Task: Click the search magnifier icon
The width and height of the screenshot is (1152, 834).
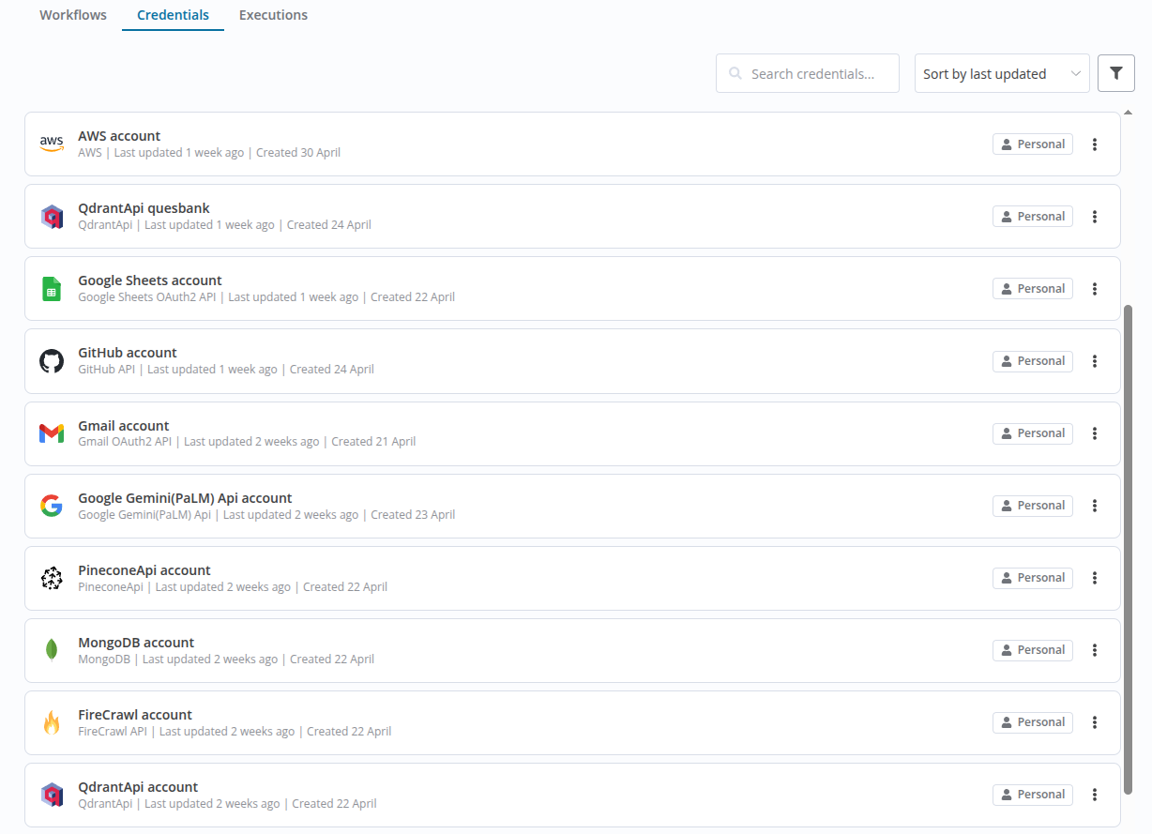Action: point(735,73)
